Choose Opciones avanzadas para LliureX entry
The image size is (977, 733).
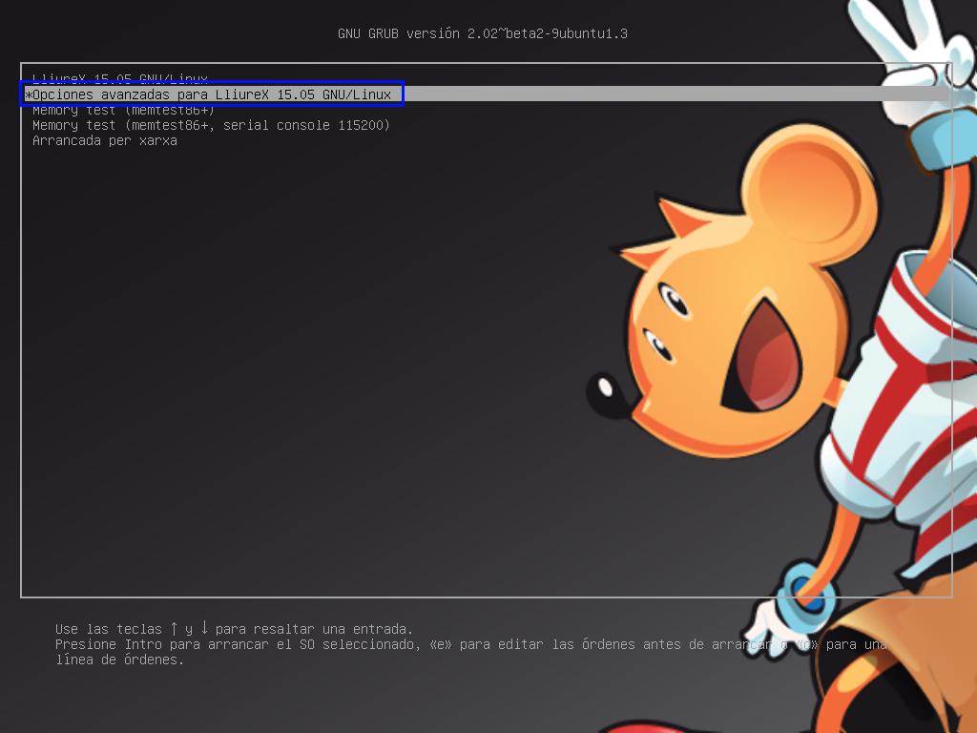212,94
